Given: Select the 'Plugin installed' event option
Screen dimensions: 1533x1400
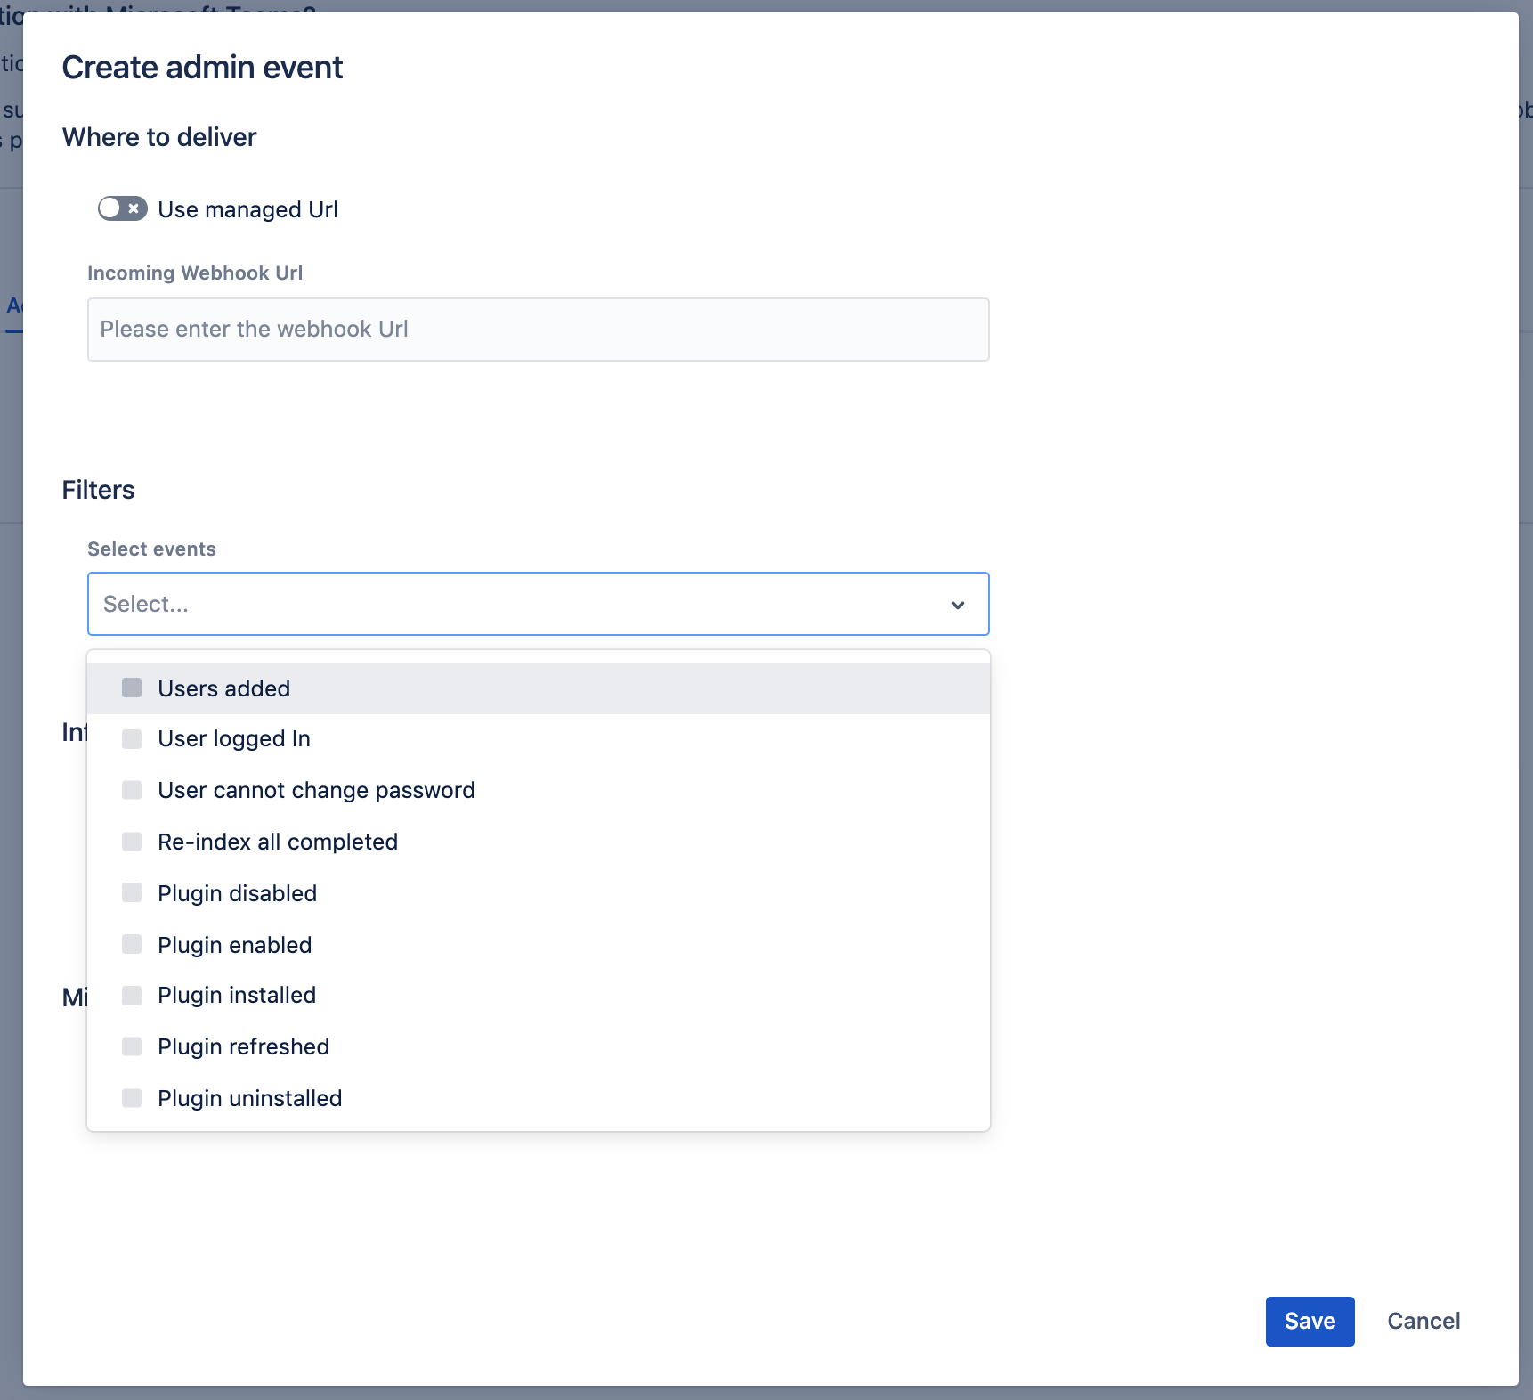Looking at the screenshot, I should [237, 996].
